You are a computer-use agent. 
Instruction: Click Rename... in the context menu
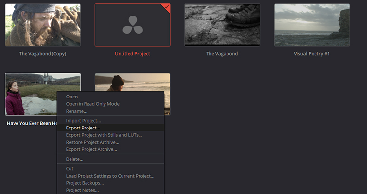76,111
